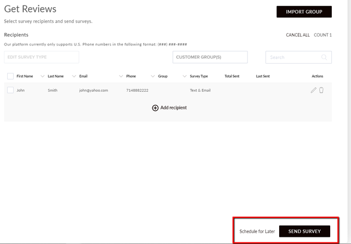Click Cancel All link
This screenshot has height=244, width=351.
[298, 35]
